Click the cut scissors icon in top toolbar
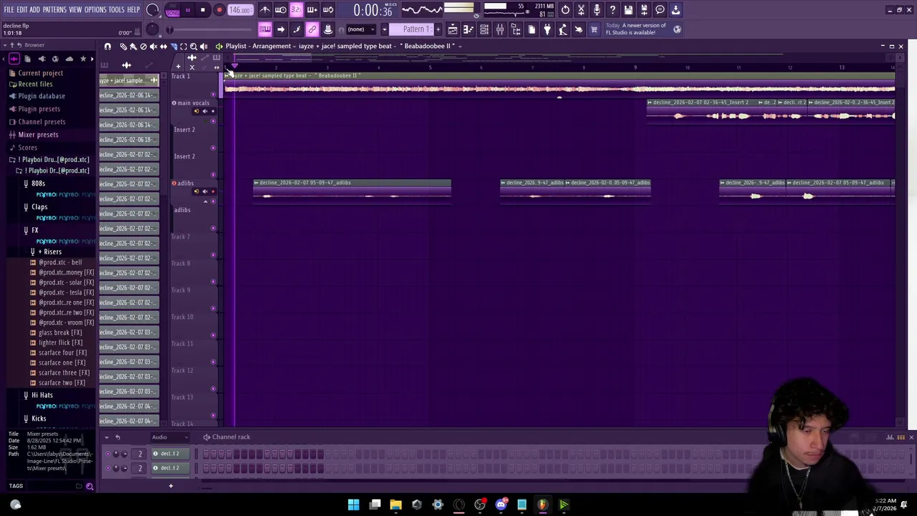The width and height of the screenshot is (917, 516). [x=581, y=10]
